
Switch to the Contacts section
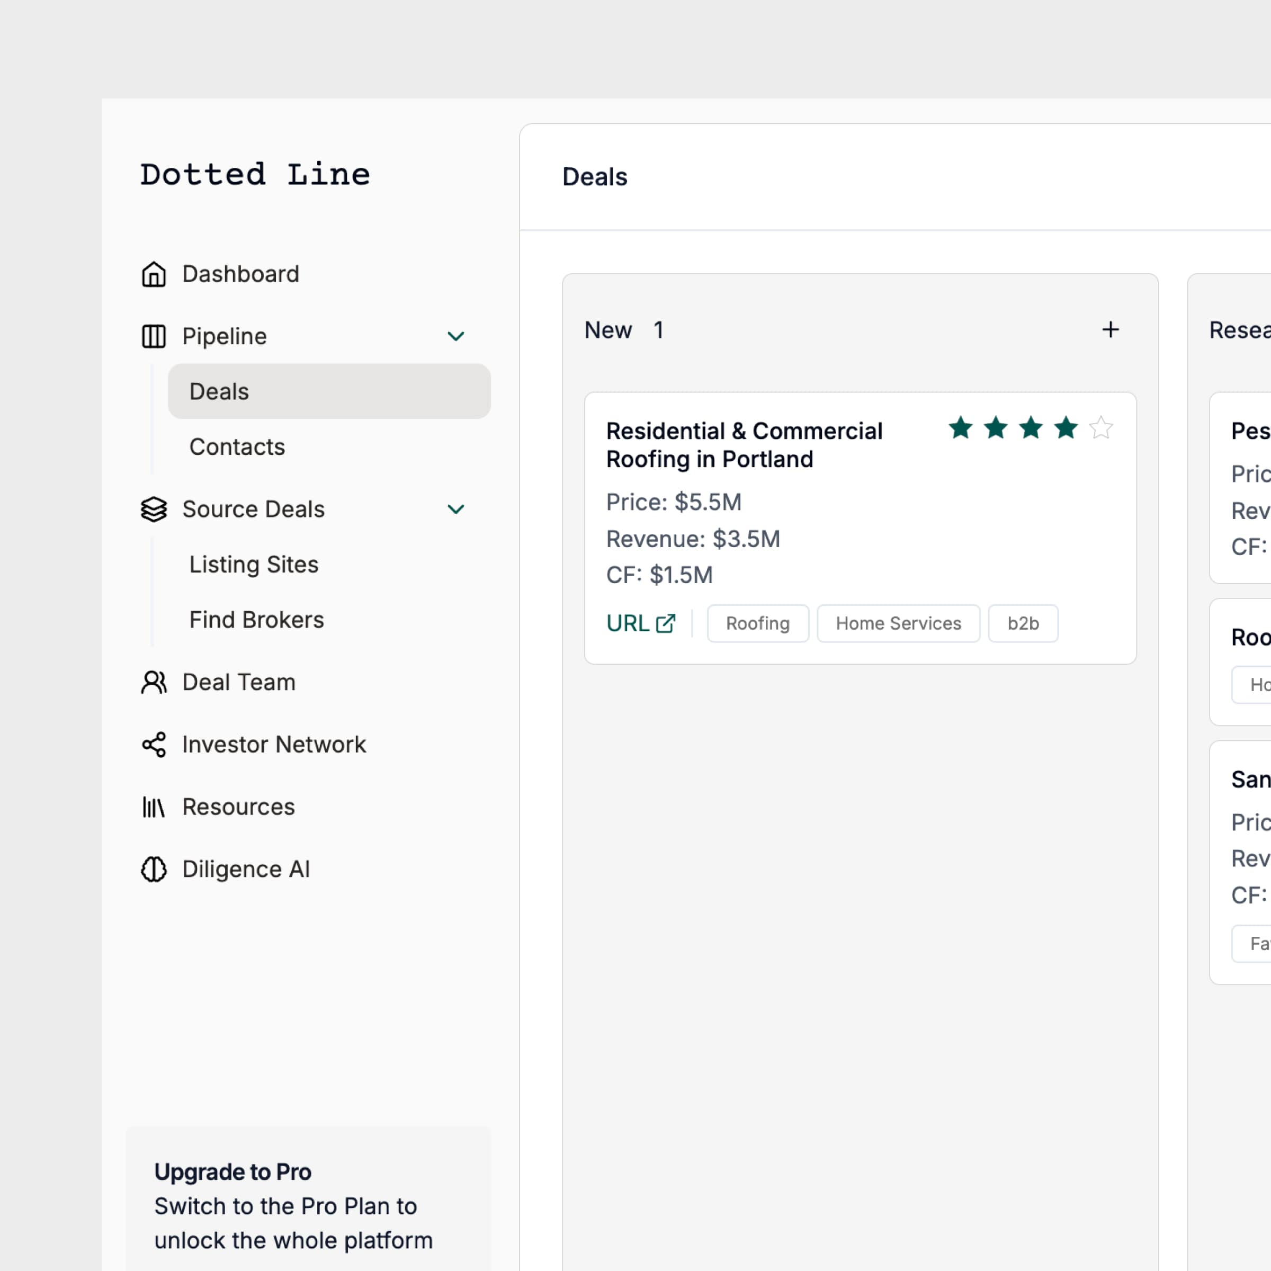coord(237,446)
